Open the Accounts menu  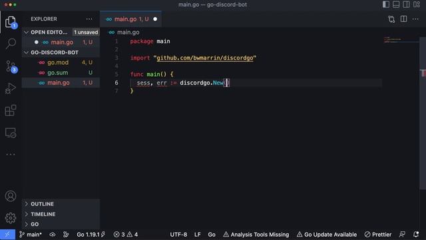[11, 196]
